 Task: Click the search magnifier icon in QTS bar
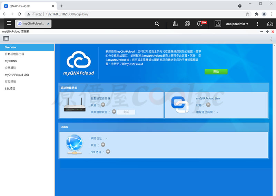157,24
